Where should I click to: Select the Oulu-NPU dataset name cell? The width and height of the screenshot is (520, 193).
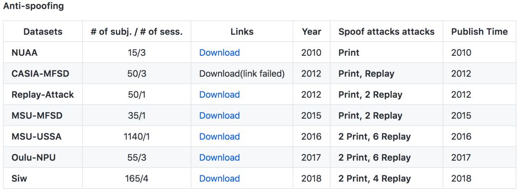34,157
